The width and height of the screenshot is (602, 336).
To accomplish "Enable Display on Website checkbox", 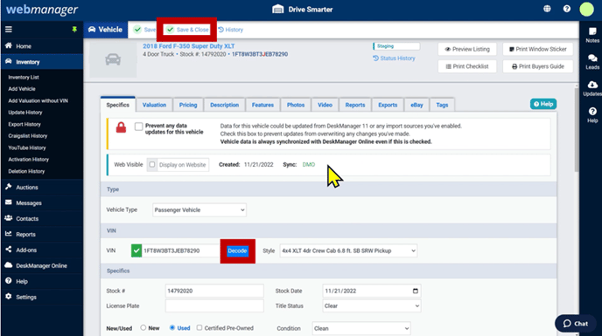I will click(x=152, y=165).
